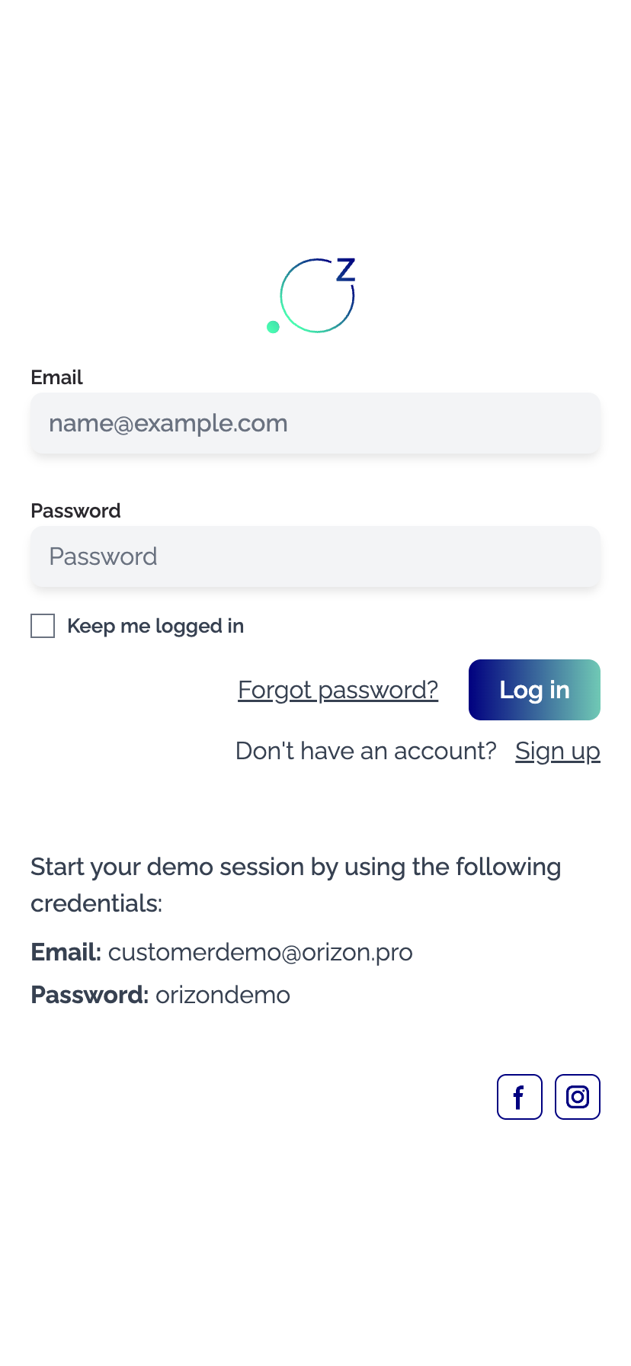Open the Forgot password? link

tap(338, 690)
